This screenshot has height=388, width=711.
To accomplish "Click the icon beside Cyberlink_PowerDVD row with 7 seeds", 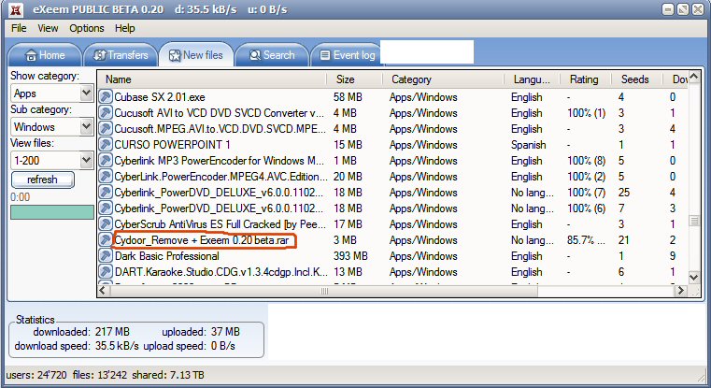I will click(x=106, y=208).
